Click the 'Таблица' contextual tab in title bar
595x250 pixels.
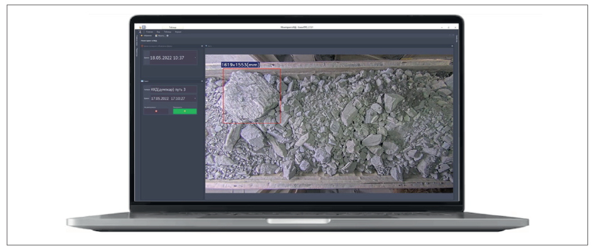click(173, 28)
